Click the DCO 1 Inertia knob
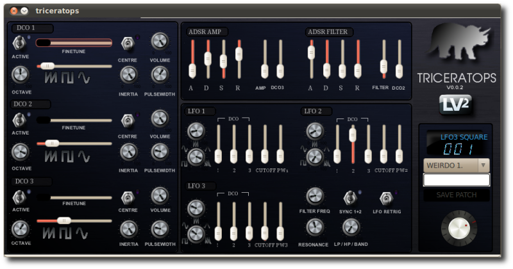513x269 pixels. pos(129,75)
